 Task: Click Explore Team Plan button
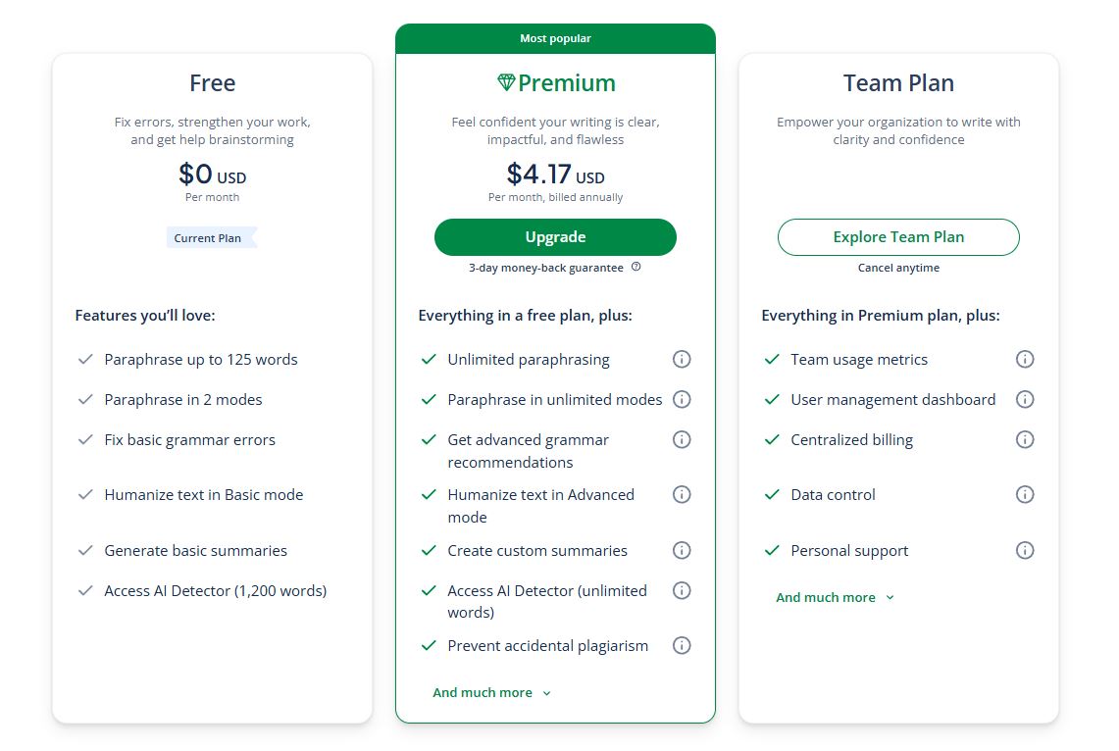(898, 237)
